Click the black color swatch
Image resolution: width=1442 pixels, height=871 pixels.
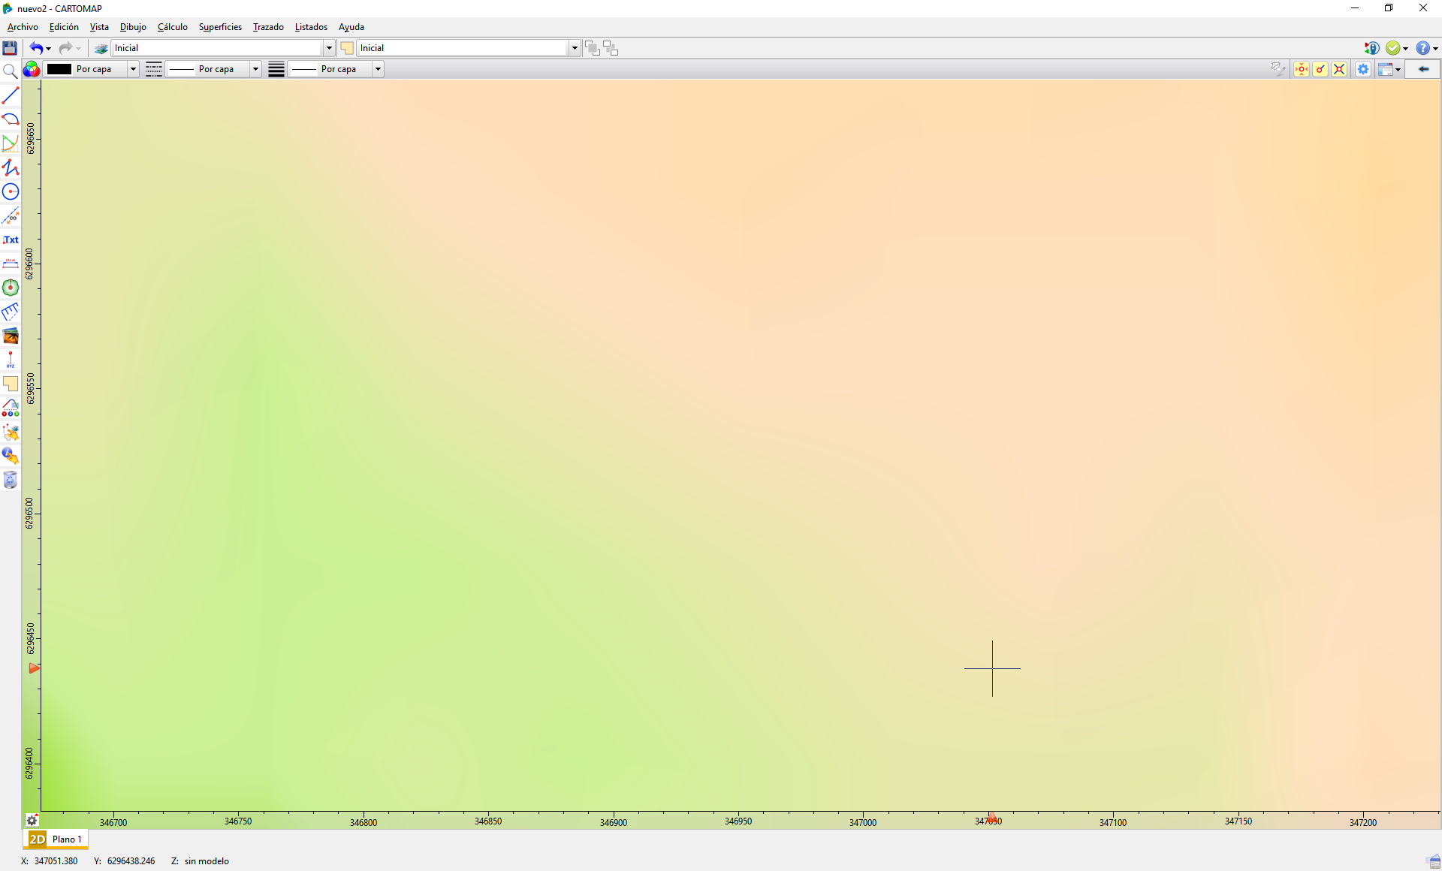pyautogui.click(x=59, y=69)
